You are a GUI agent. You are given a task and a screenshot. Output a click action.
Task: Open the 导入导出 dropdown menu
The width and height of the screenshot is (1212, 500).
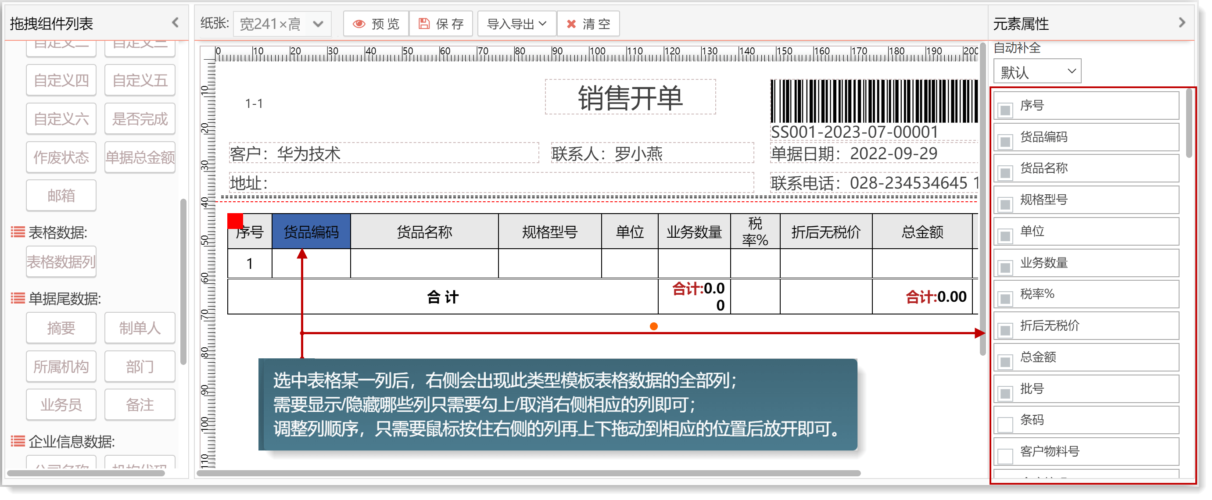[x=516, y=24]
